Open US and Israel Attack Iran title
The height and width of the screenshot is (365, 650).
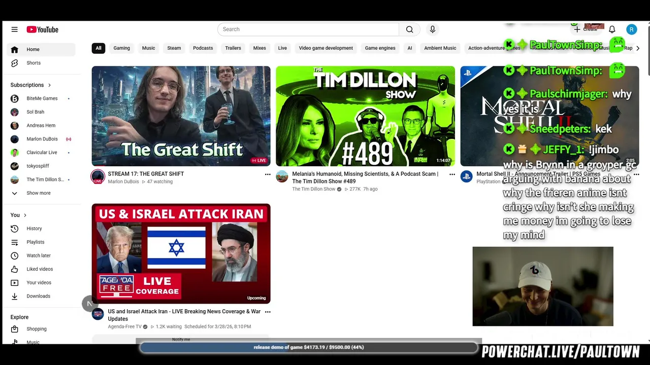point(184,315)
